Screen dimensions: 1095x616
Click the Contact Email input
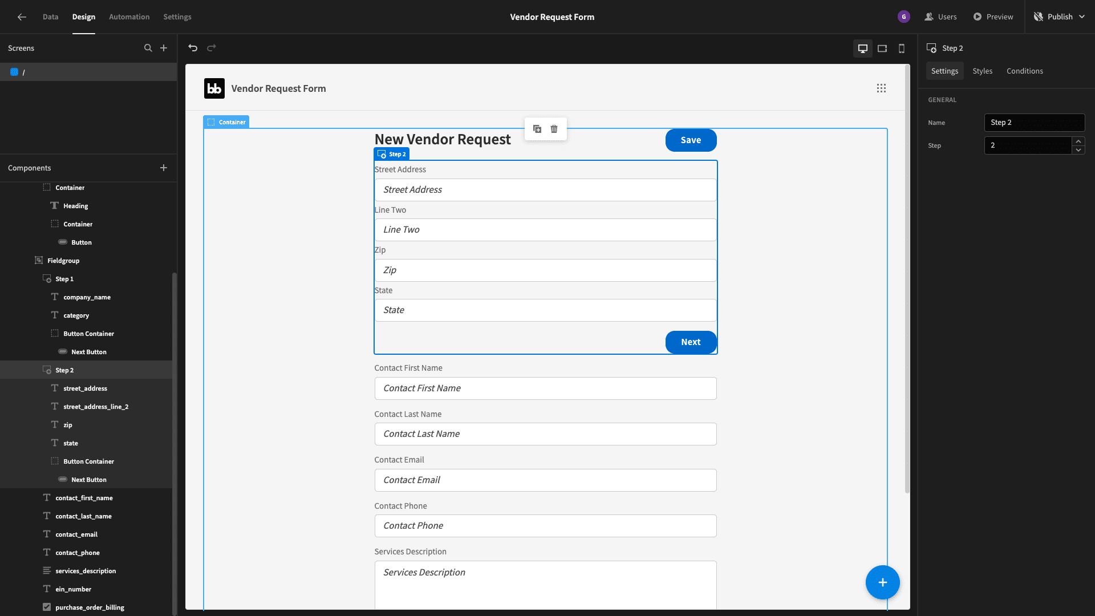[x=545, y=480]
